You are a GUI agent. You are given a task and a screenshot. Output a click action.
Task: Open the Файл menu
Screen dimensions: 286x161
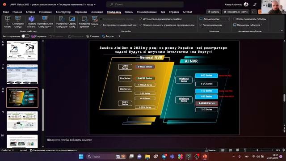(6, 12)
